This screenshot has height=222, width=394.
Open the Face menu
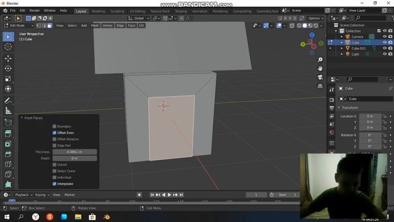coord(131,25)
